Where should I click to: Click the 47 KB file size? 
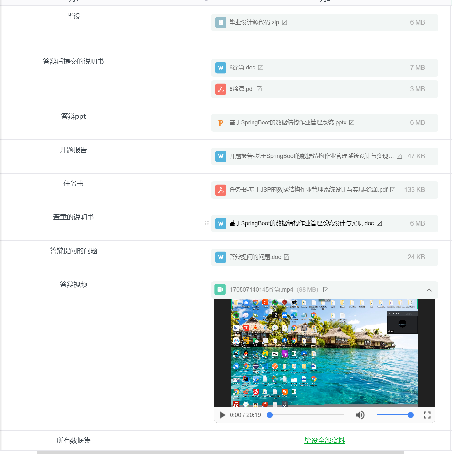416,156
